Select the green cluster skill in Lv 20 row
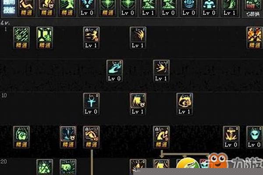 pos(45,167)
